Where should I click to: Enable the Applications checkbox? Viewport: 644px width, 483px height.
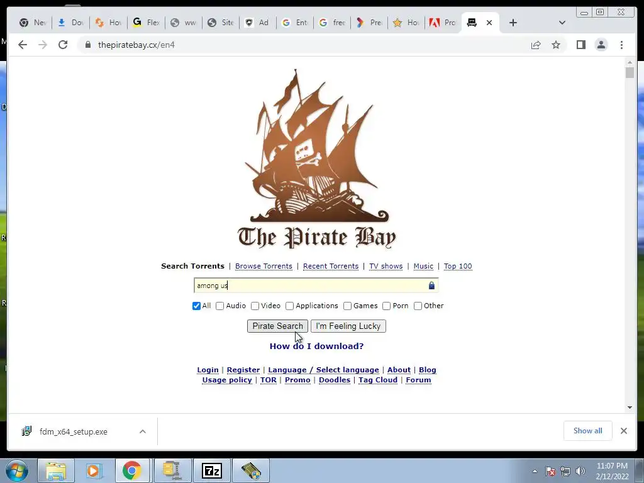(x=289, y=306)
